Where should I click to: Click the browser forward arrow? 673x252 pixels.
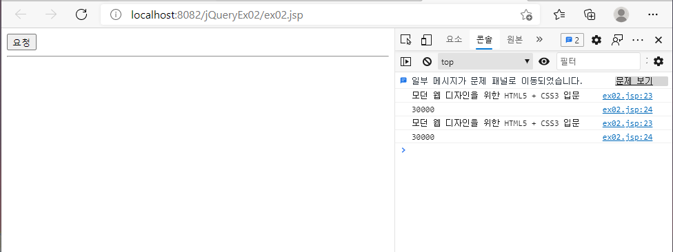click(x=51, y=14)
